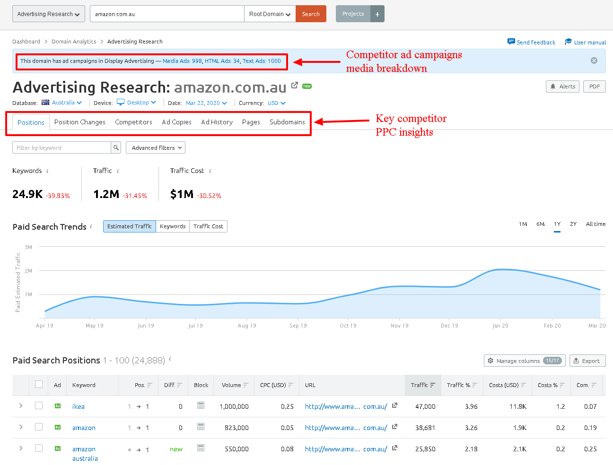Open the Competitors tab
This screenshot has height=465, width=613.
[133, 122]
